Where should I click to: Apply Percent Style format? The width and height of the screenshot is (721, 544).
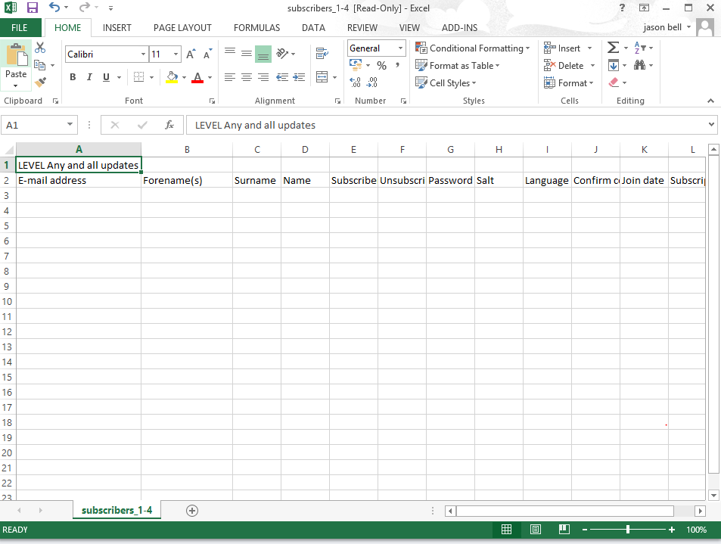[x=381, y=65]
